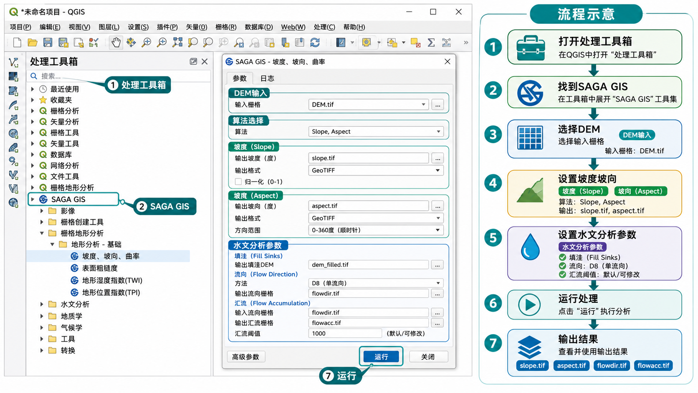Click the Pan Map to Selection icon
The height and width of the screenshot is (393, 698).
click(x=131, y=42)
